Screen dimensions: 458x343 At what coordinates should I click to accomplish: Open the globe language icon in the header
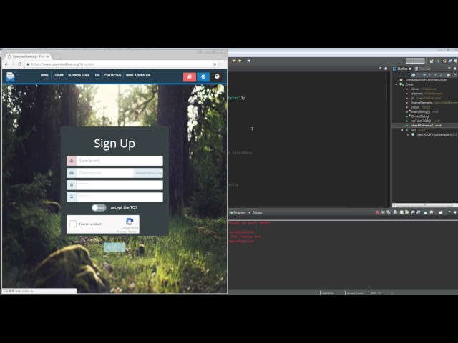tap(217, 76)
